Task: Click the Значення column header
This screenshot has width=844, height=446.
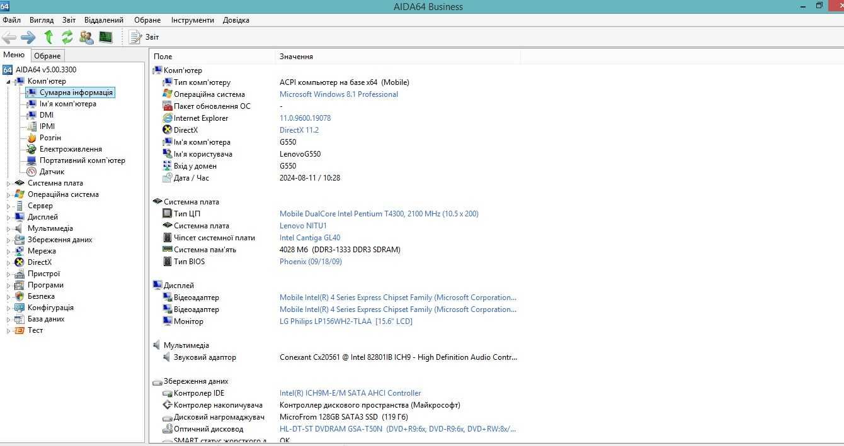Action: [x=398, y=57]
